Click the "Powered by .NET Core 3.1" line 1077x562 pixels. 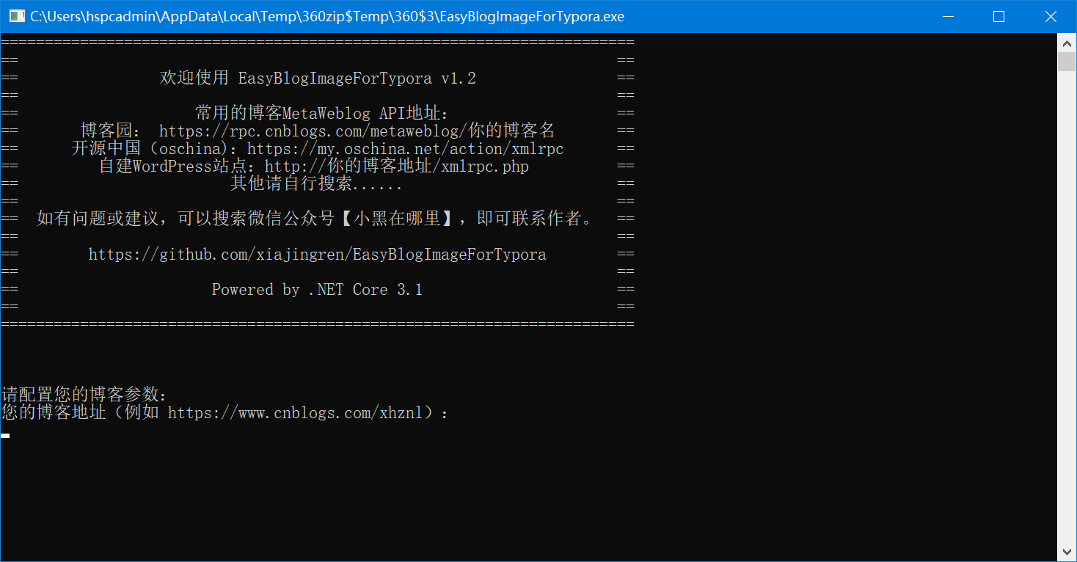(x=317, y=290)
